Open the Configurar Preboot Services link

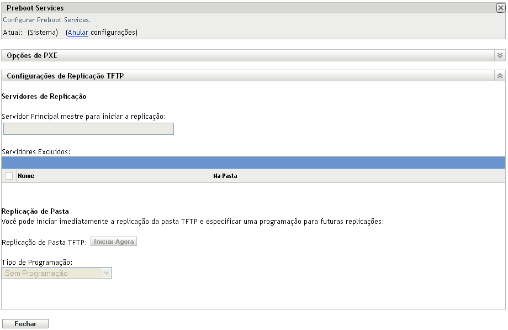[x=39, y=18]
